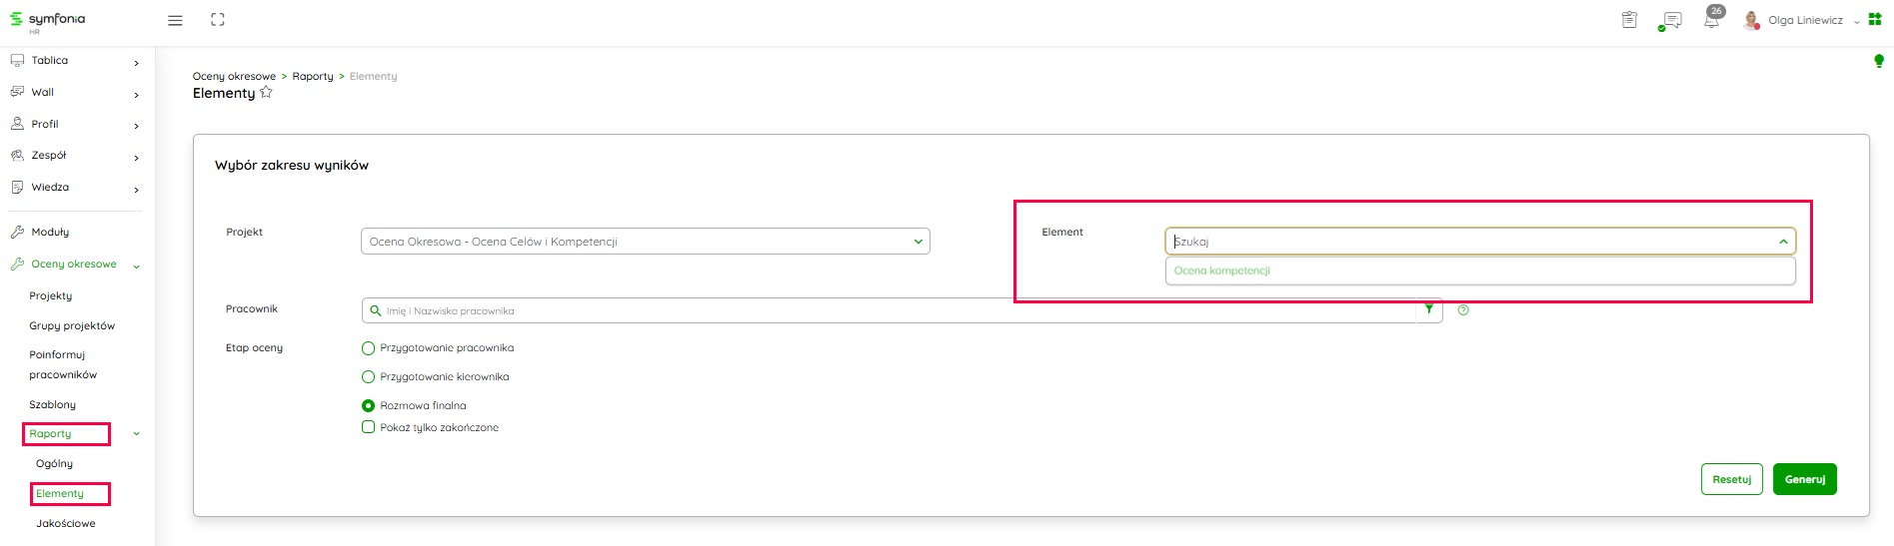This screenshot has height=546, width=1894.
Task: Toggle fullscreen mode icon
Action: [218, 20]
